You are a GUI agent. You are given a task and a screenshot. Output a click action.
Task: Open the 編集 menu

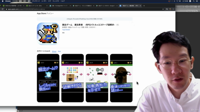[x=20, y=1]
